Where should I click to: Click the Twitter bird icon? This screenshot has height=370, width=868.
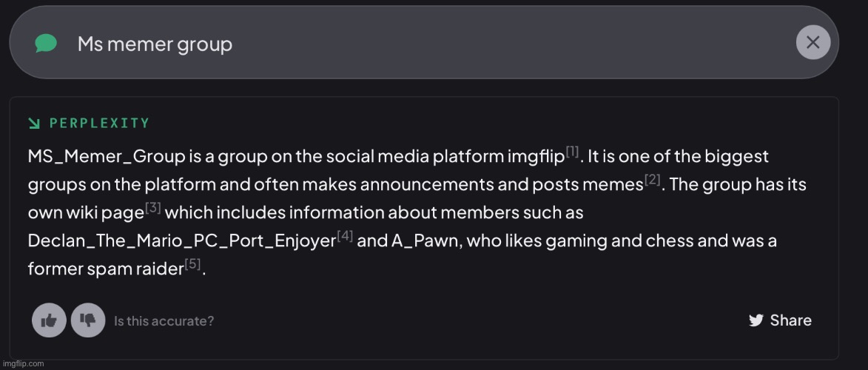coord(756,320)
